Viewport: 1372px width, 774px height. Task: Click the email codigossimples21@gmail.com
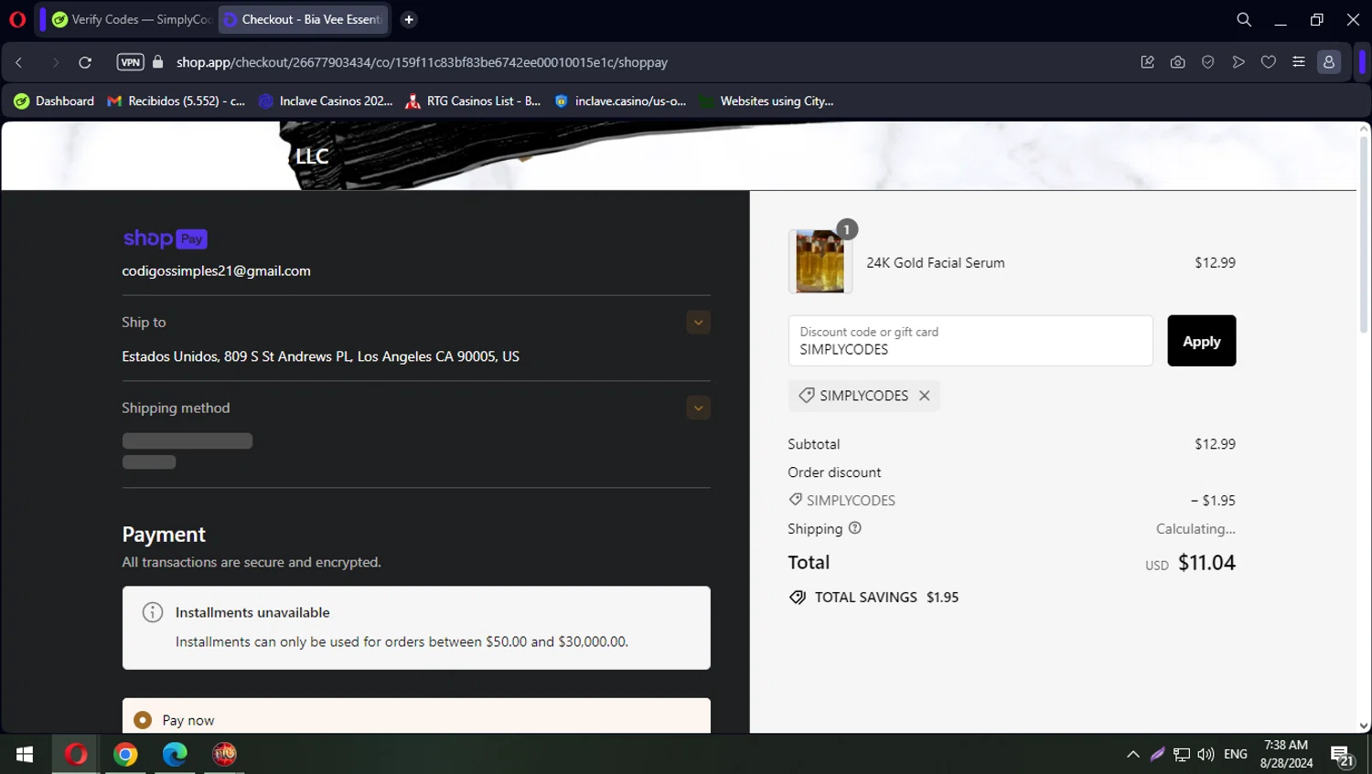(217, 271)
